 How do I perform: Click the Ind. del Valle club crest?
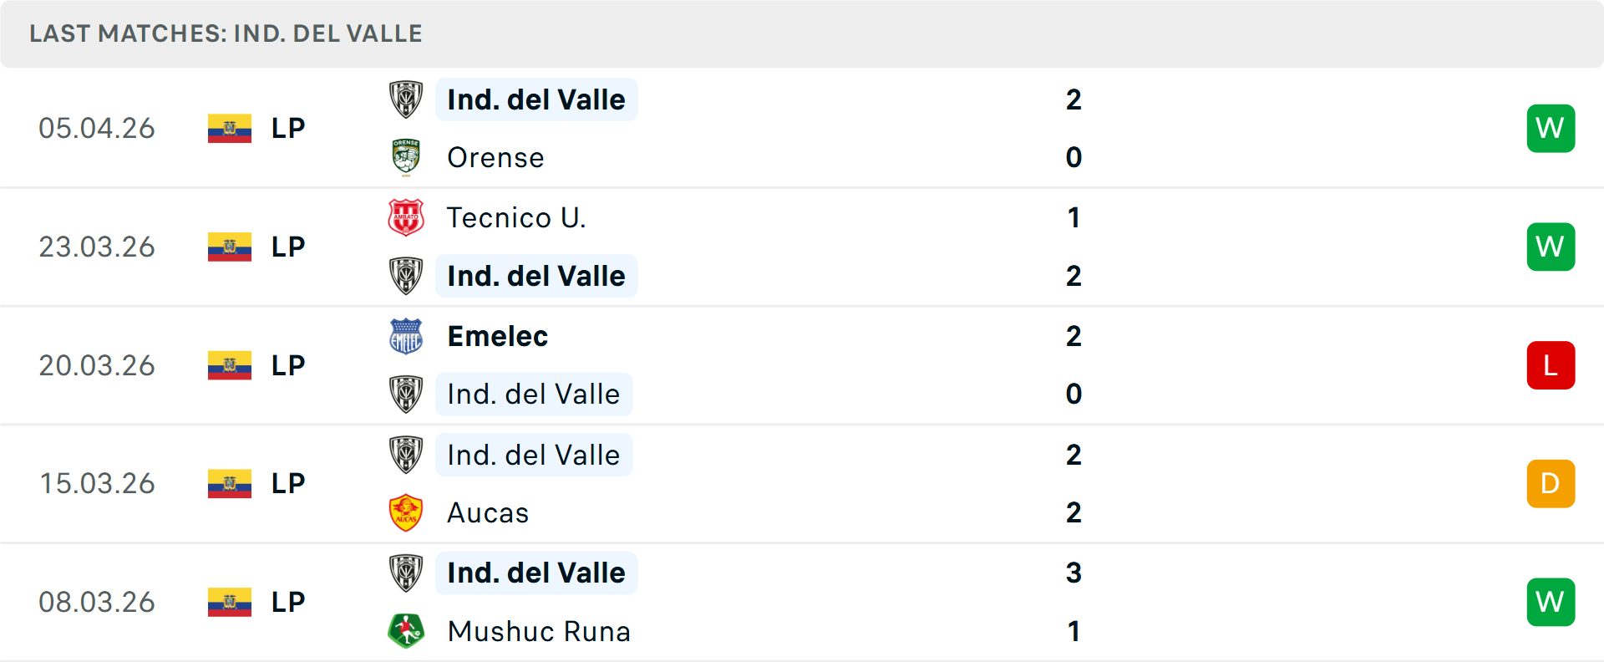(x=407, y=99)
